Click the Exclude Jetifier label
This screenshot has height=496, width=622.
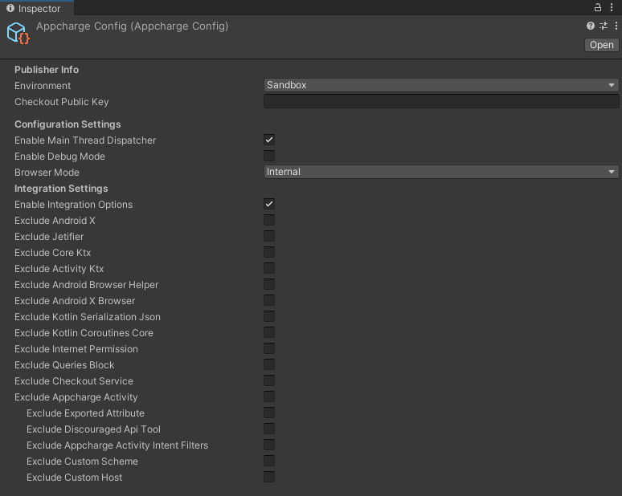coord(49,237)
